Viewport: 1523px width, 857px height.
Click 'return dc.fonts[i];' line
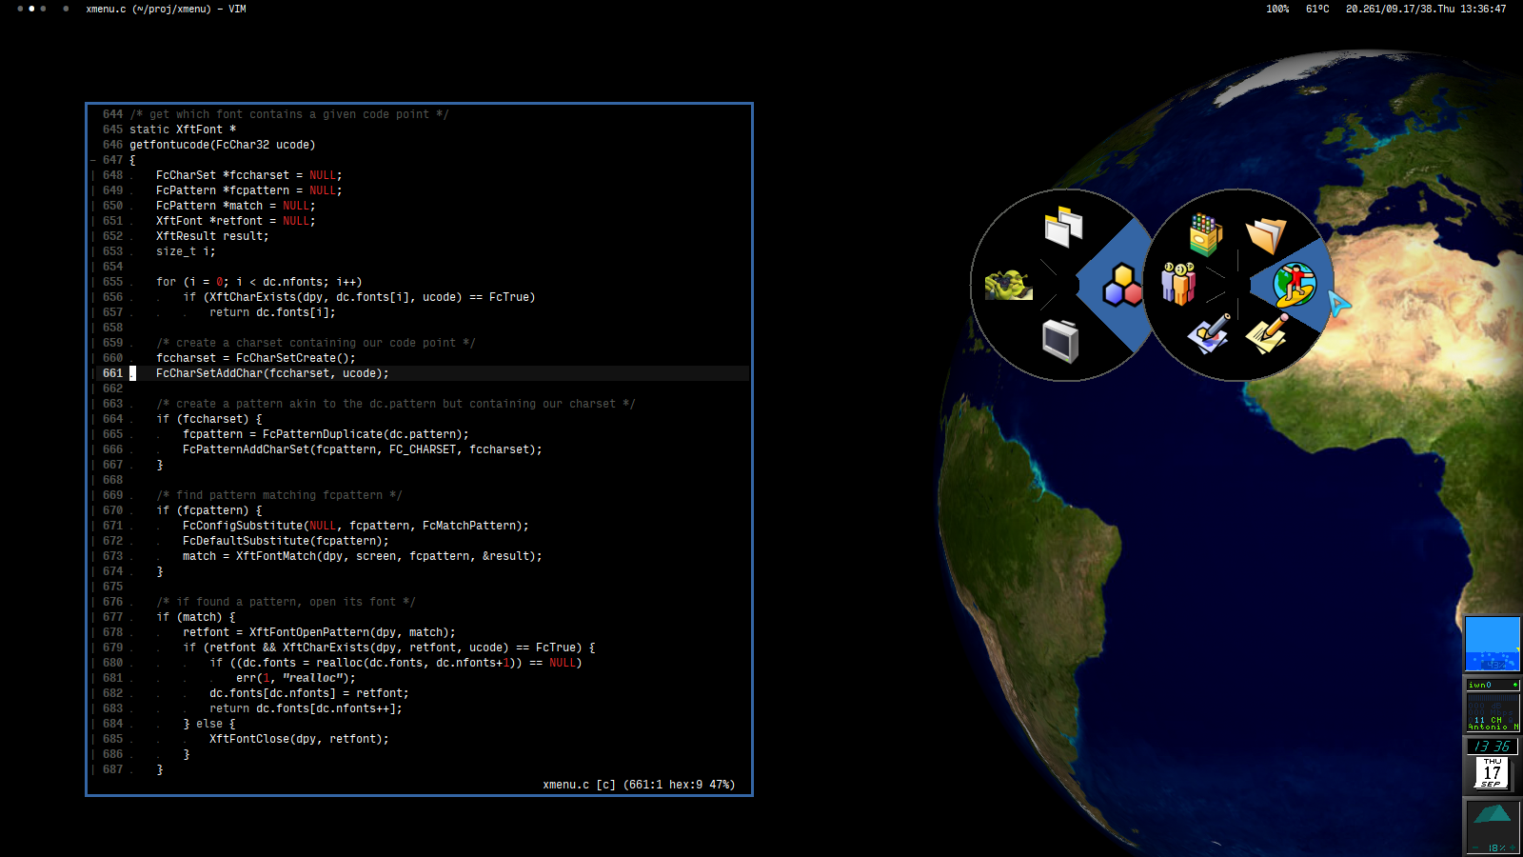click(272, 312)
